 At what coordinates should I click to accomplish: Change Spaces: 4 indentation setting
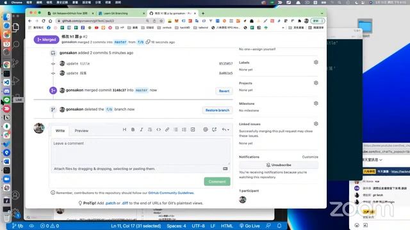click(x=176, y=226)
